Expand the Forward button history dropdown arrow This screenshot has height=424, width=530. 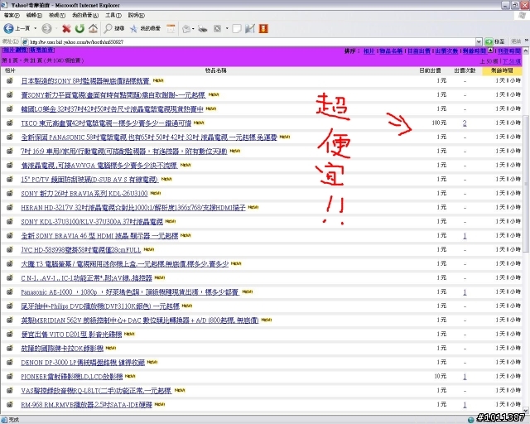(x=56, y=29)
